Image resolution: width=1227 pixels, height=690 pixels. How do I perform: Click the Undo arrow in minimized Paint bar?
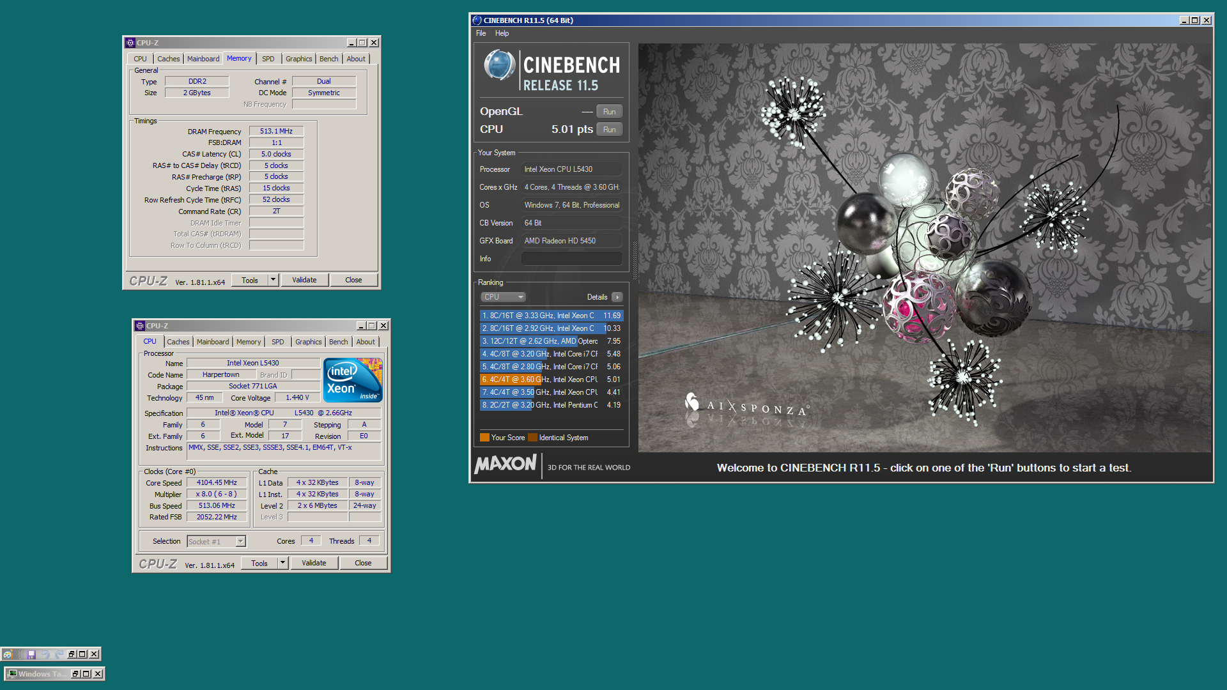pos(45,654)
